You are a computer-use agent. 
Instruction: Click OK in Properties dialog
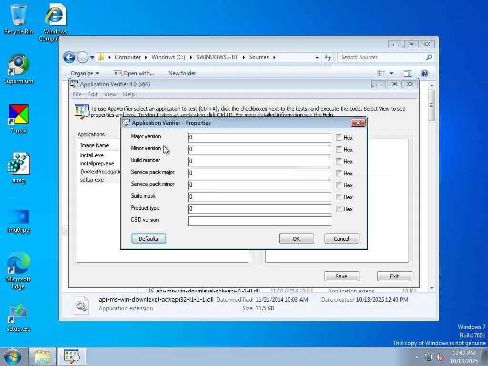(x=296, y=239)
